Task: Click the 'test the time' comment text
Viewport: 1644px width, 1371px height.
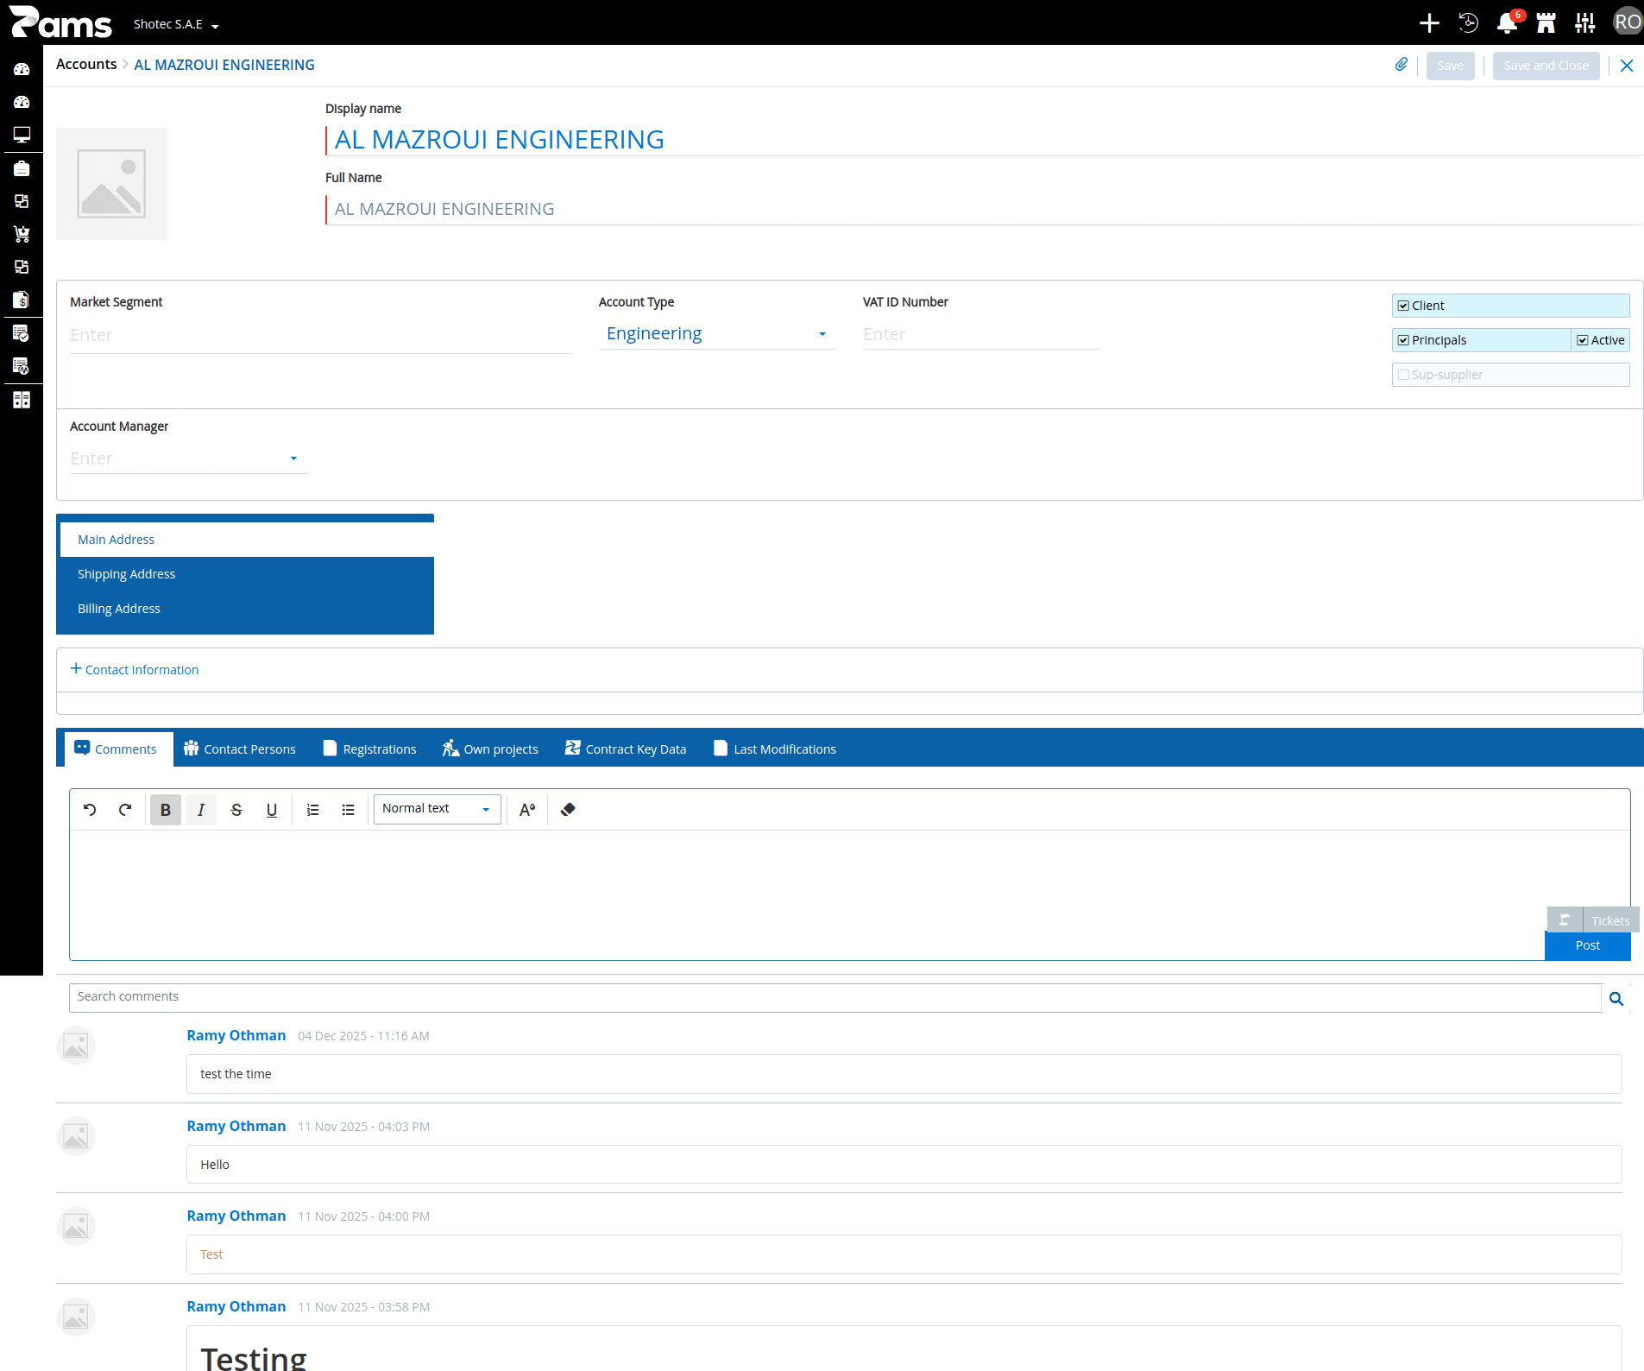Action: click(x=236, y=1074)
